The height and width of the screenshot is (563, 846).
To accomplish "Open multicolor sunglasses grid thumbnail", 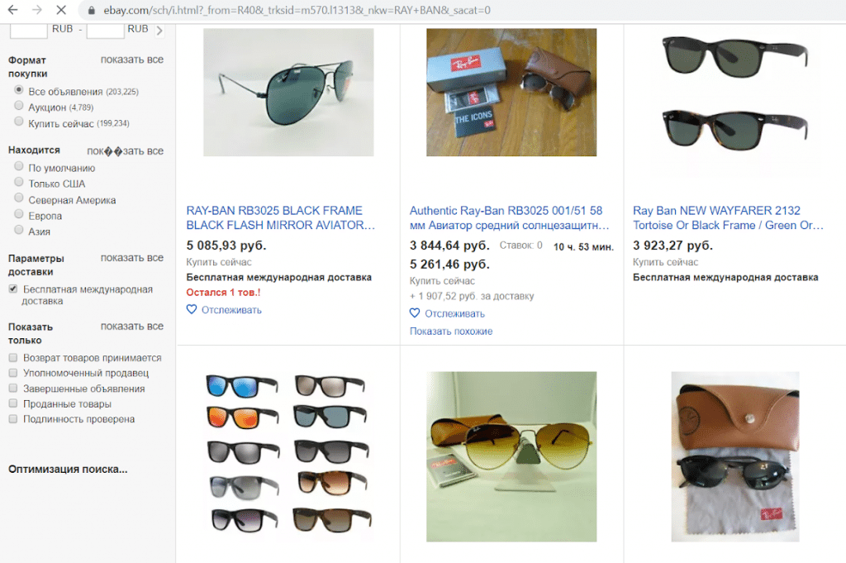I will click(x=288, y=456).
